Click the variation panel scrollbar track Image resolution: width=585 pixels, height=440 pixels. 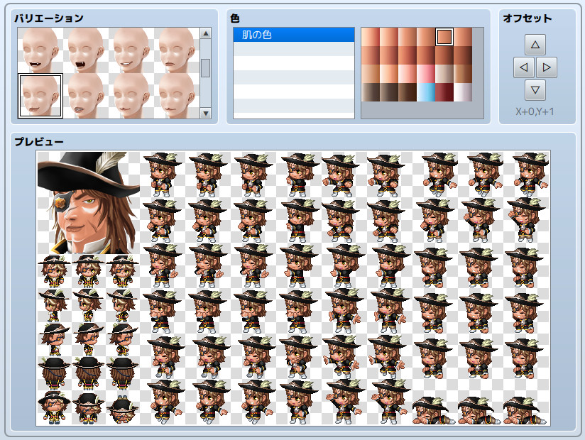pos(206,89)
